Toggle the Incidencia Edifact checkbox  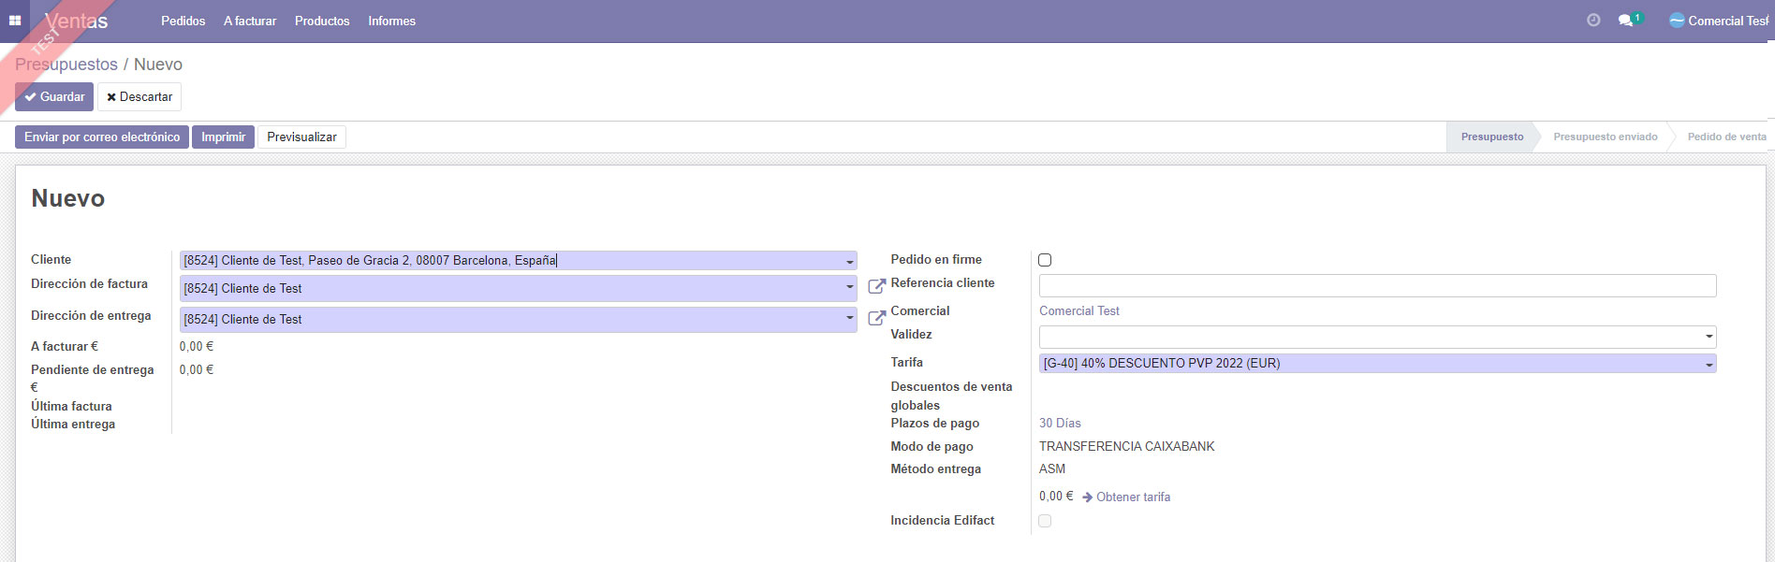pos(1045,521)
